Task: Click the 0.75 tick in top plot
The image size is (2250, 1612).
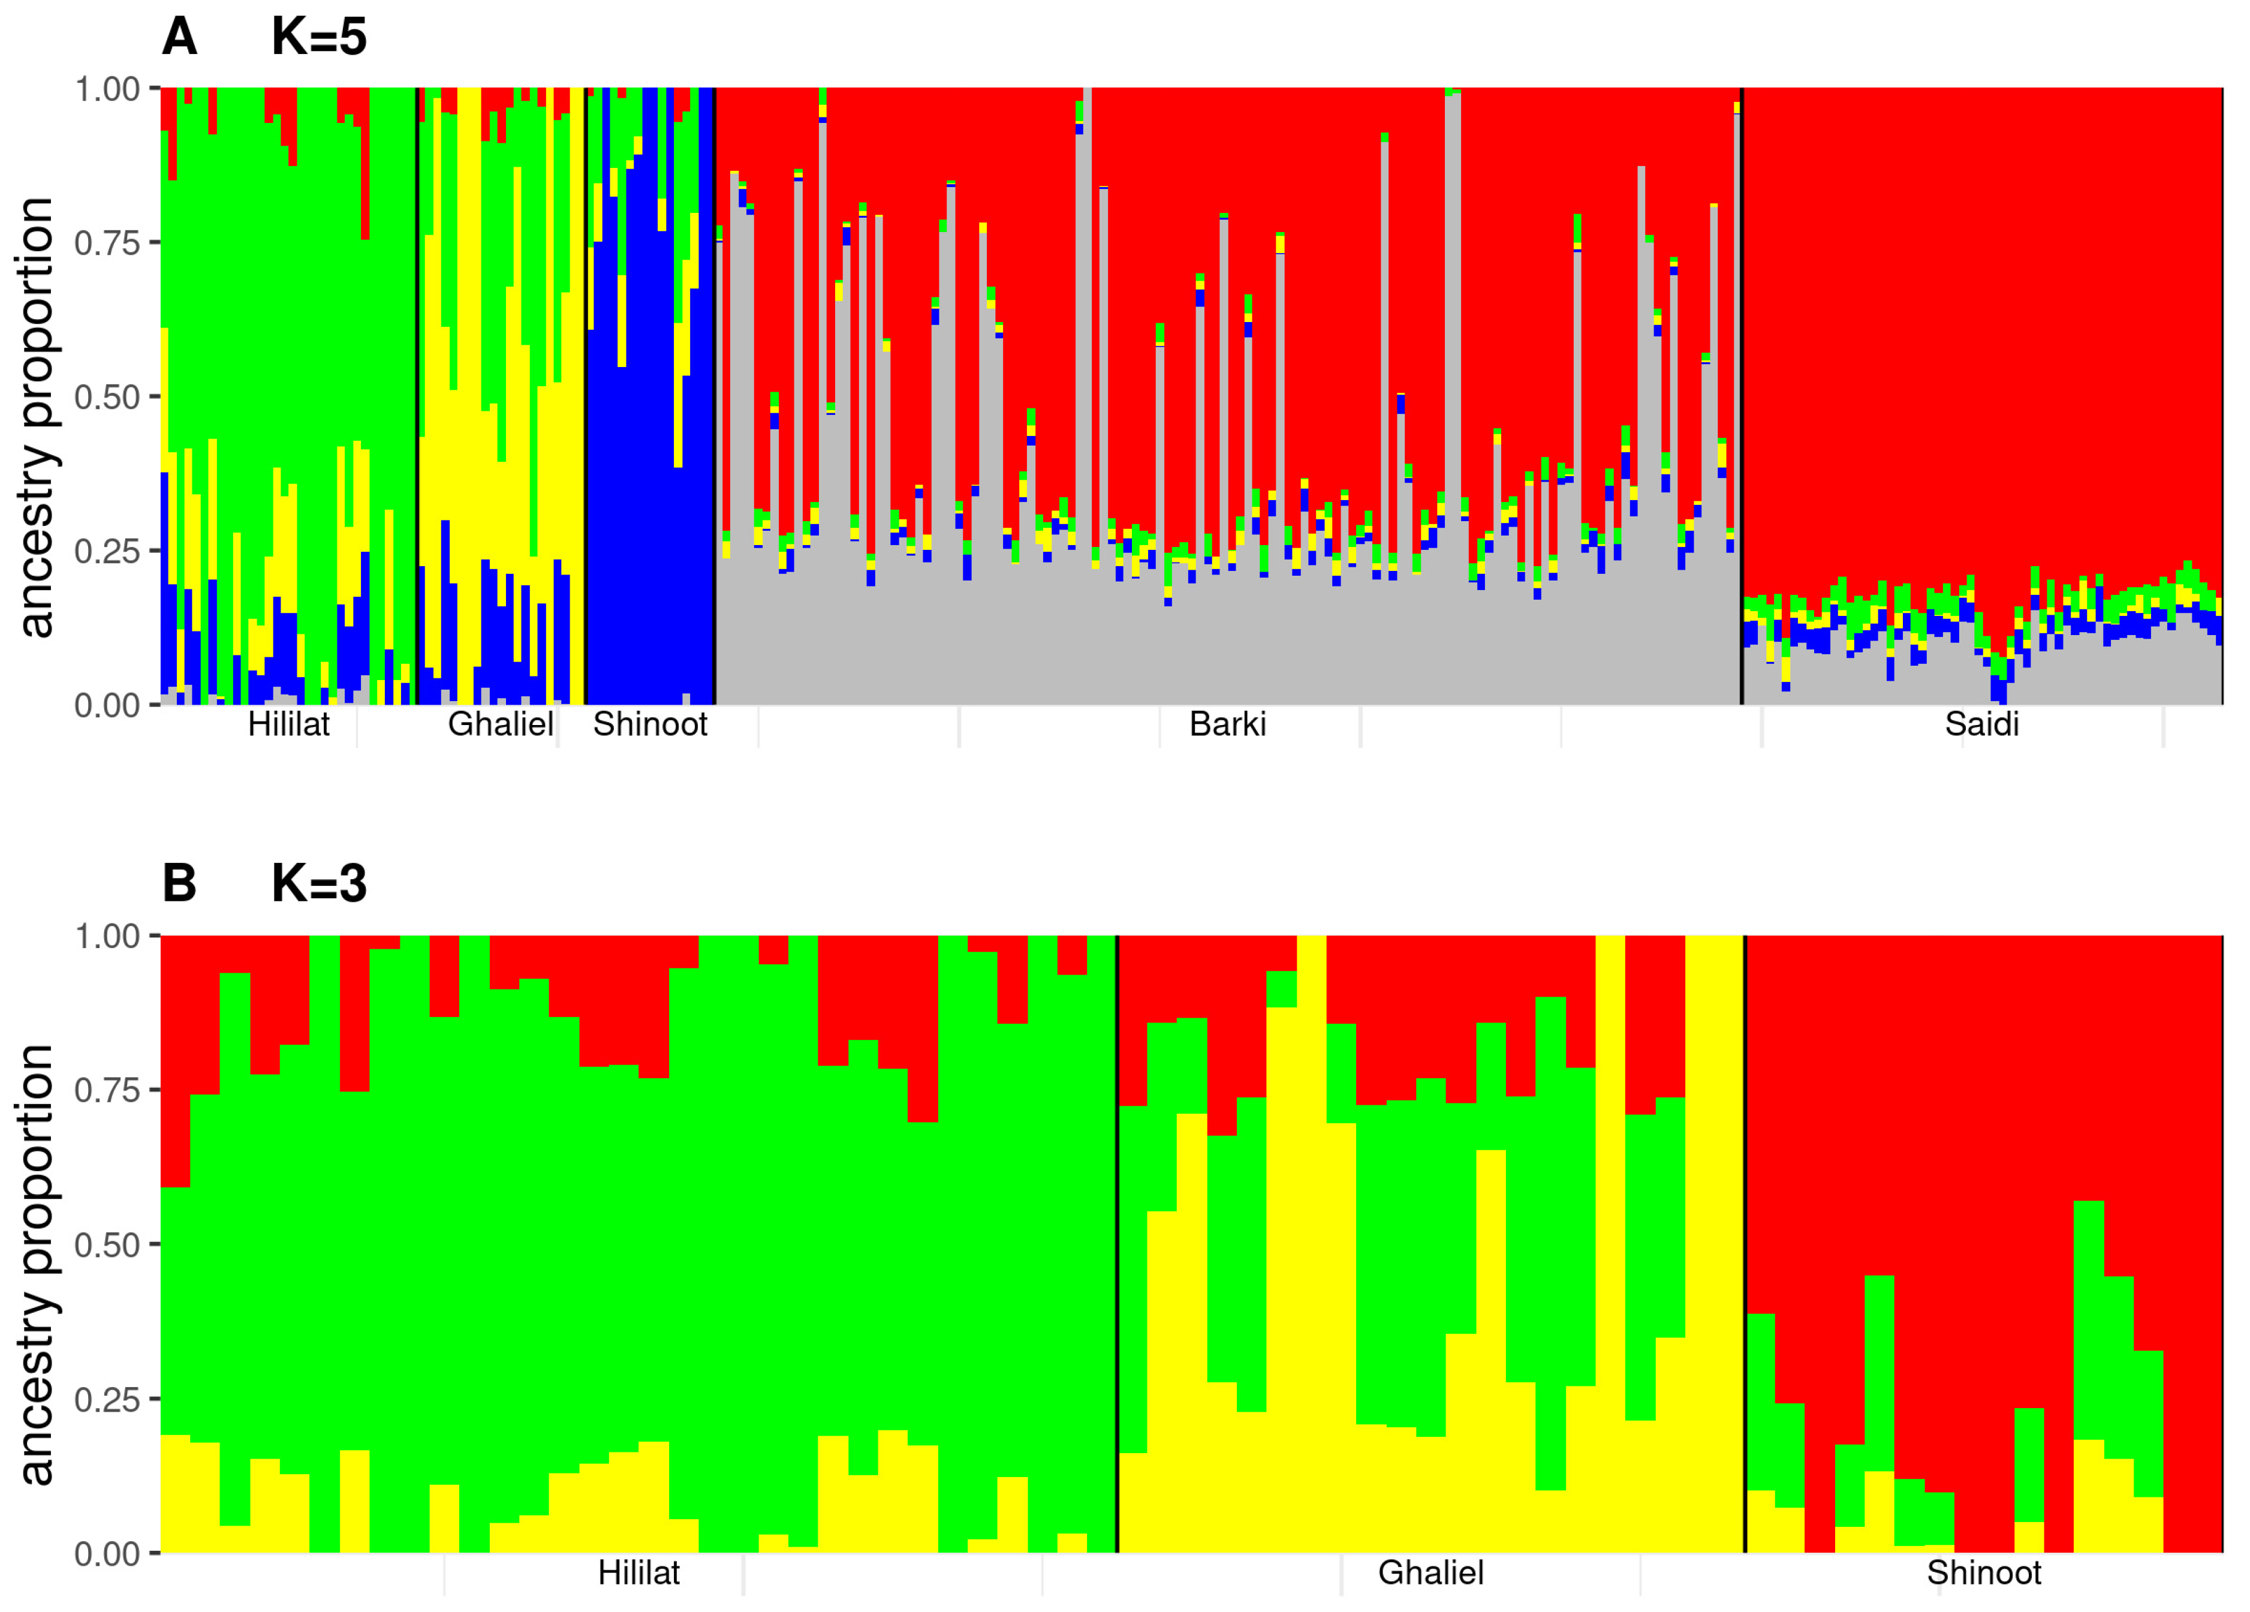Action: [x=107, y=243]
